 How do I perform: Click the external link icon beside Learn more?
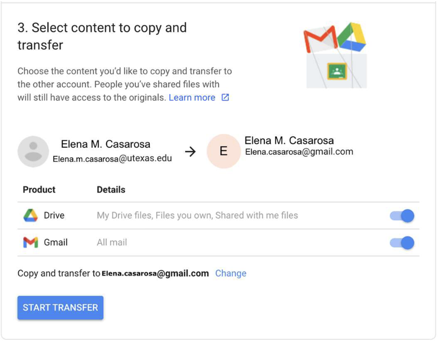pos(225,97)
